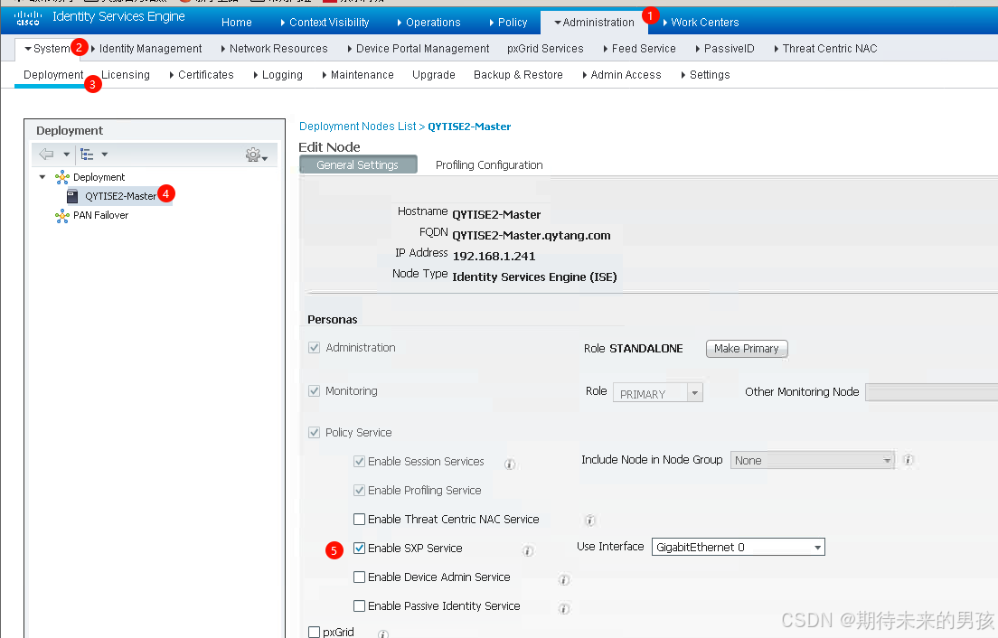Image resolution: width=998 pixels, height=638 pixels.
Task: Enable Passive Identity Service checkbox
Action: [x=359, y=605]
